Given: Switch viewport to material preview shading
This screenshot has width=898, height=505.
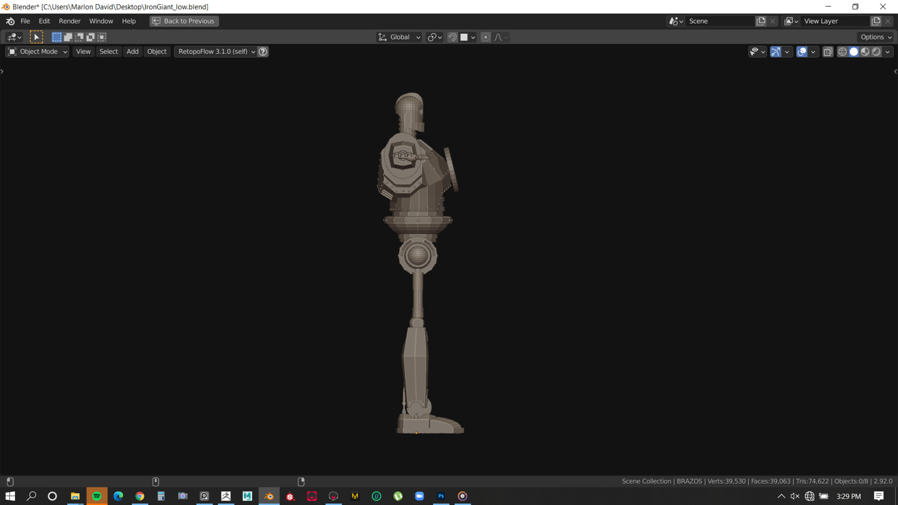Looking at the screenshot, I should (865, 51).
